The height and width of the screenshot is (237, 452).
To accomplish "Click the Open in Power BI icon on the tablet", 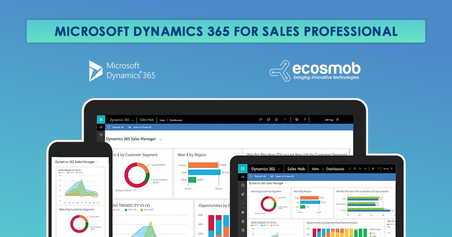I will pyautogui.click(x=272, y=176).
